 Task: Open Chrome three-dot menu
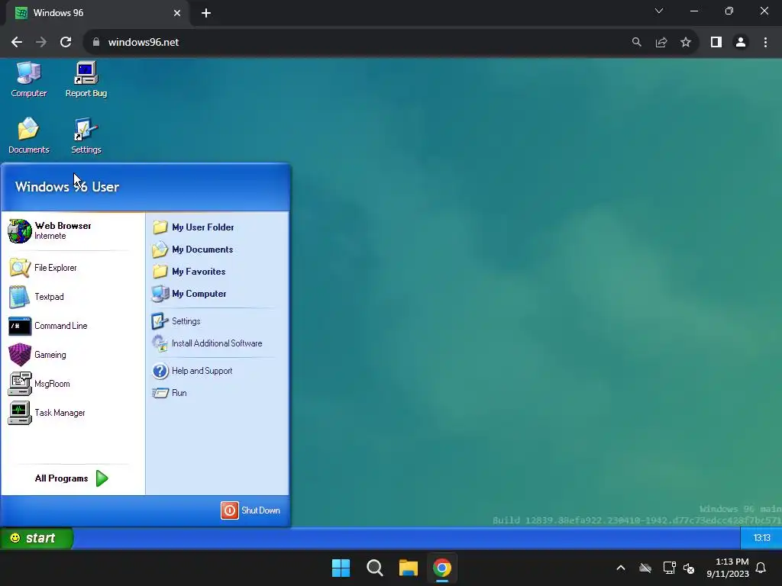[x=765, y=43]
